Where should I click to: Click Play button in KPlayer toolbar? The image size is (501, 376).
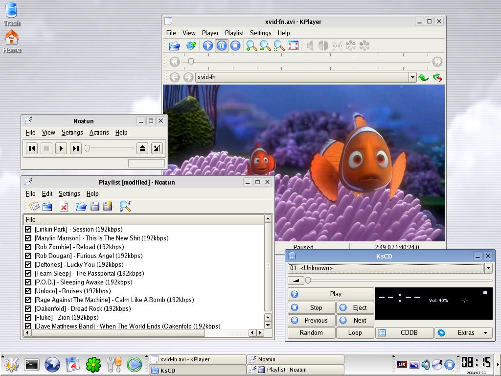coord(207,46)
